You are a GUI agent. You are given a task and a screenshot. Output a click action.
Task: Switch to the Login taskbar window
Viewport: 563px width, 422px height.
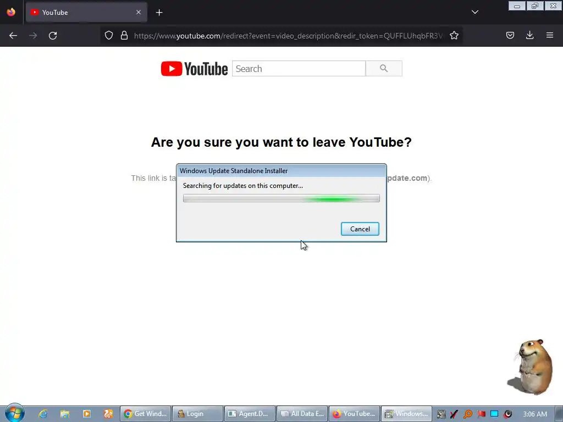[x=198, y=414]
